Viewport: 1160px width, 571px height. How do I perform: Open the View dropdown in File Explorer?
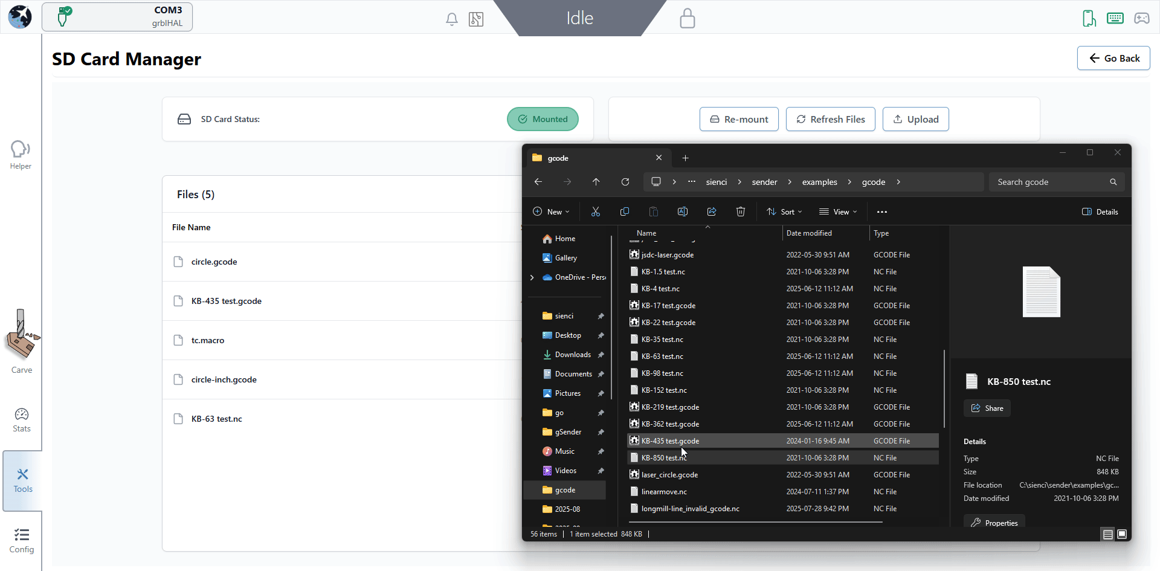pos(838,211)
